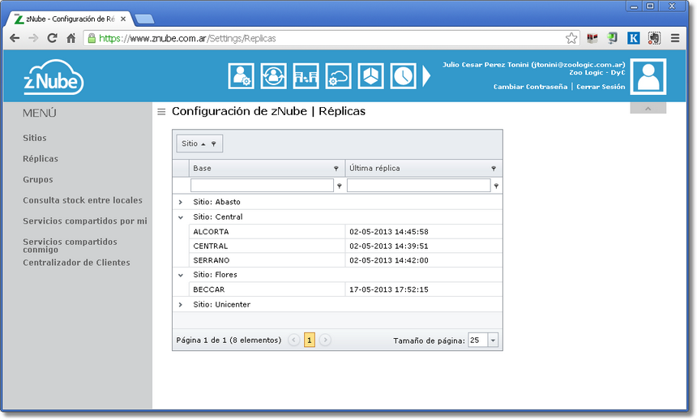Click the zNube cloud logo

(x=53, y=78)
